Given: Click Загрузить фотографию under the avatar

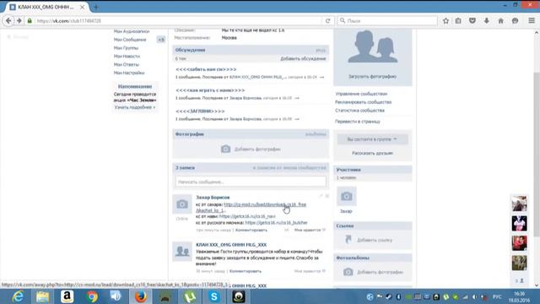Looking at the screenshot, I should point(372,77).
